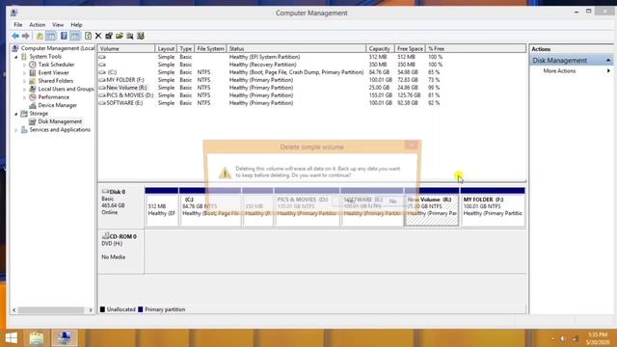This screenshot has width=617, height=347.
Task: Expand Services and Applications arrow
Action: (16, 130)
